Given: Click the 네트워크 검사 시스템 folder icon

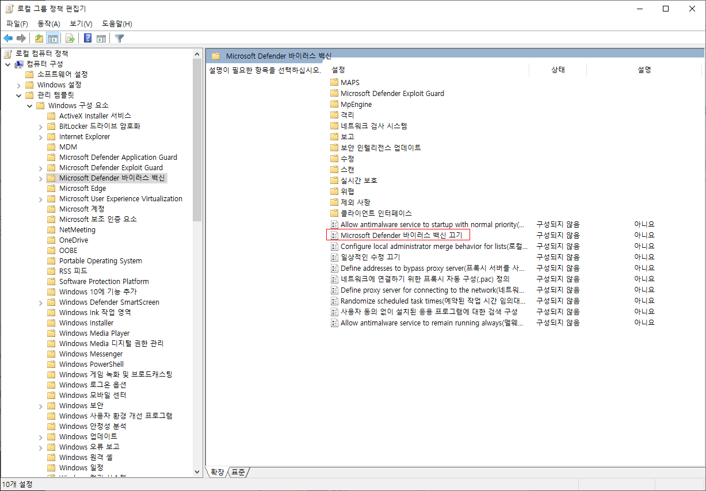Looking at the screenshot, I should (334, 126).
